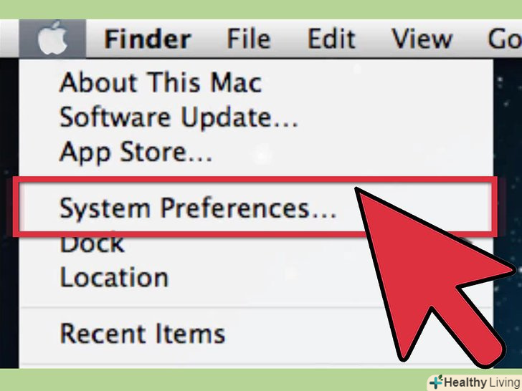Screen dimensions: 522x391
Task: Click dark desktop strip left of menu
Action: tap(9, 213)
